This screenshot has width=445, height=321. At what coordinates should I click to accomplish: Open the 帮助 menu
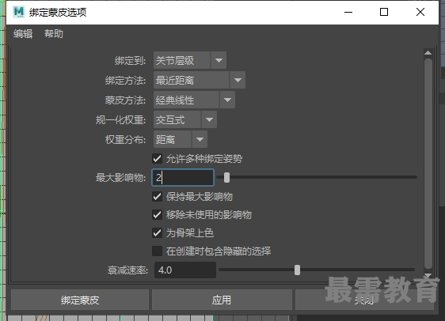(x=54, y=34)
